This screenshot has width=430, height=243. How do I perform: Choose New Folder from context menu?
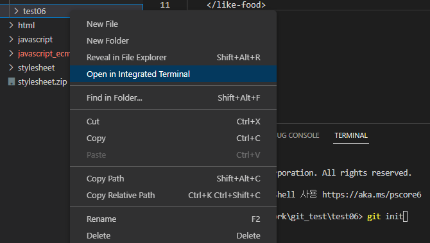tap(173, 41)
